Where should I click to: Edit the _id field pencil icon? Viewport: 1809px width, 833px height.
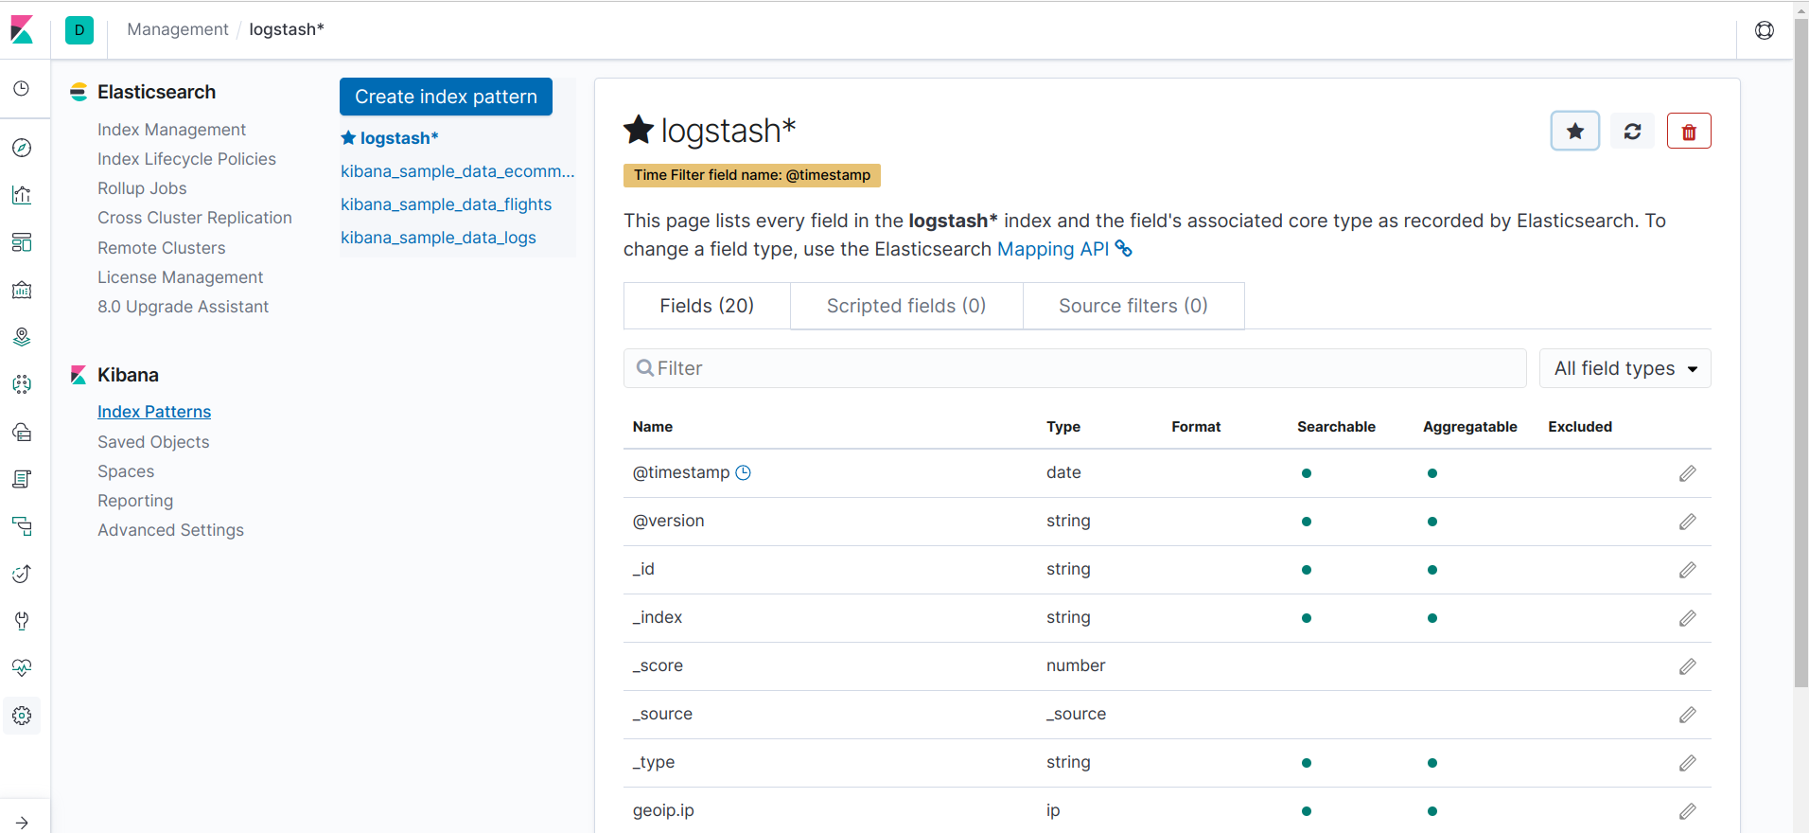tap(1688, 570)
